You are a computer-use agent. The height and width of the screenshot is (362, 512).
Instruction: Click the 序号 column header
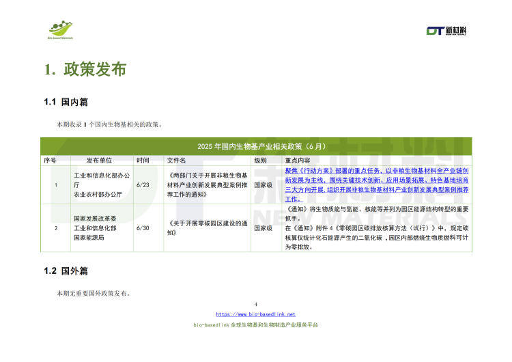click(50, 160)
